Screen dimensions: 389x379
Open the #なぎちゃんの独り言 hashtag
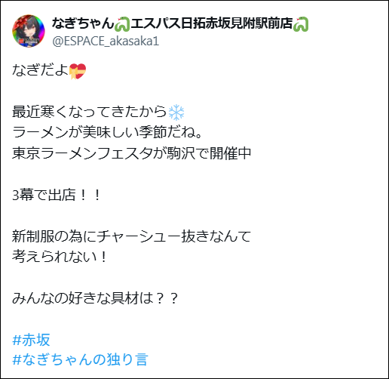pyautogui.click(x=80, y=359)
